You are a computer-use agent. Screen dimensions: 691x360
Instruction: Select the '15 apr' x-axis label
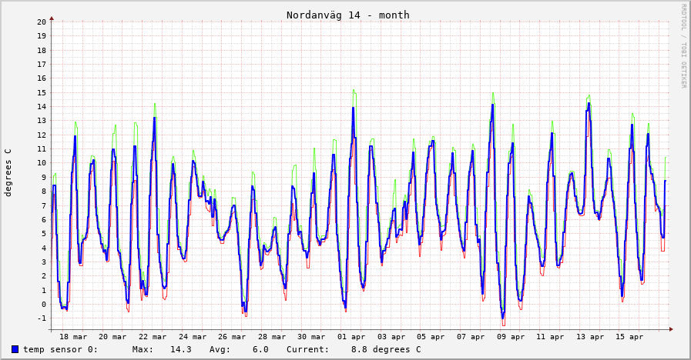629,337
